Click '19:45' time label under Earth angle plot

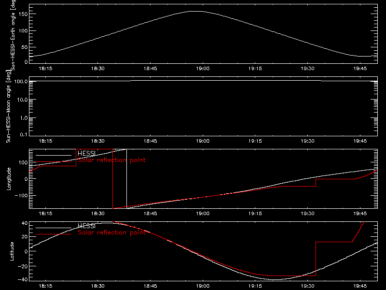pyautogui.click(x=360, y=69)
